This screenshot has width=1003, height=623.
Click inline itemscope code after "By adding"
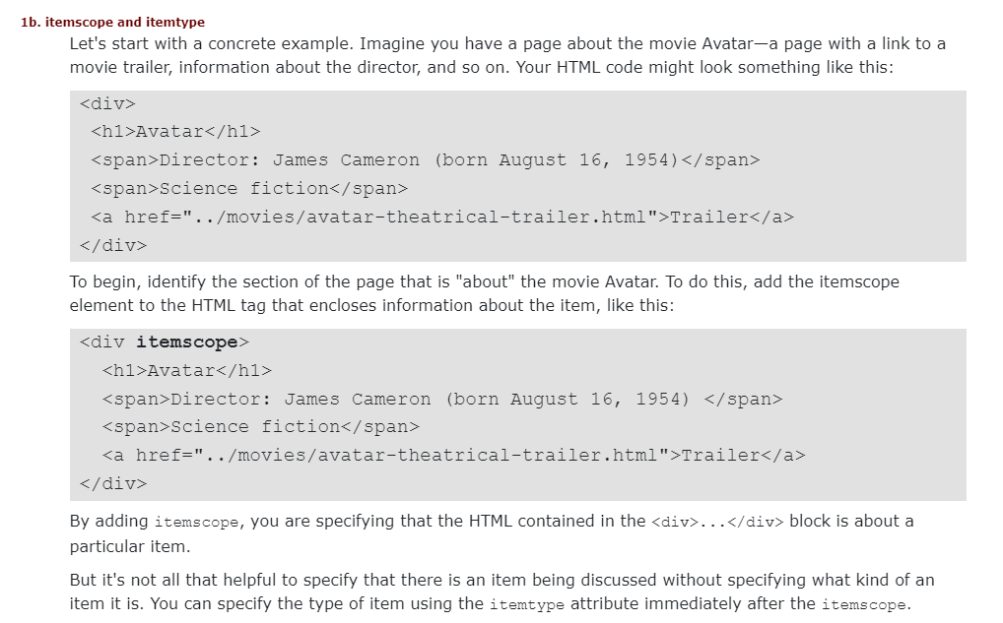196,522
